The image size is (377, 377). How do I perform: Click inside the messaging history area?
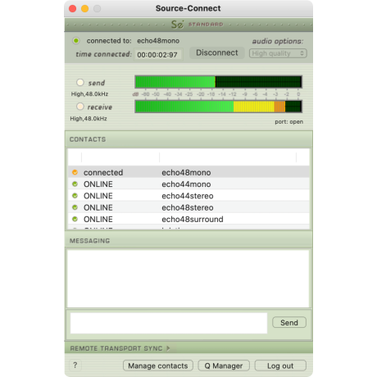tap(188, 279)
